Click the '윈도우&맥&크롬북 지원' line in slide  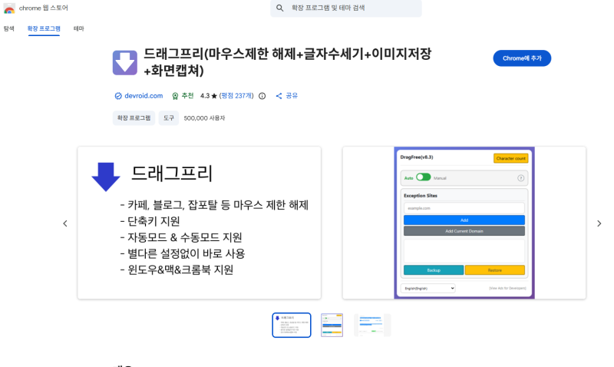click(x=177, y=269)
